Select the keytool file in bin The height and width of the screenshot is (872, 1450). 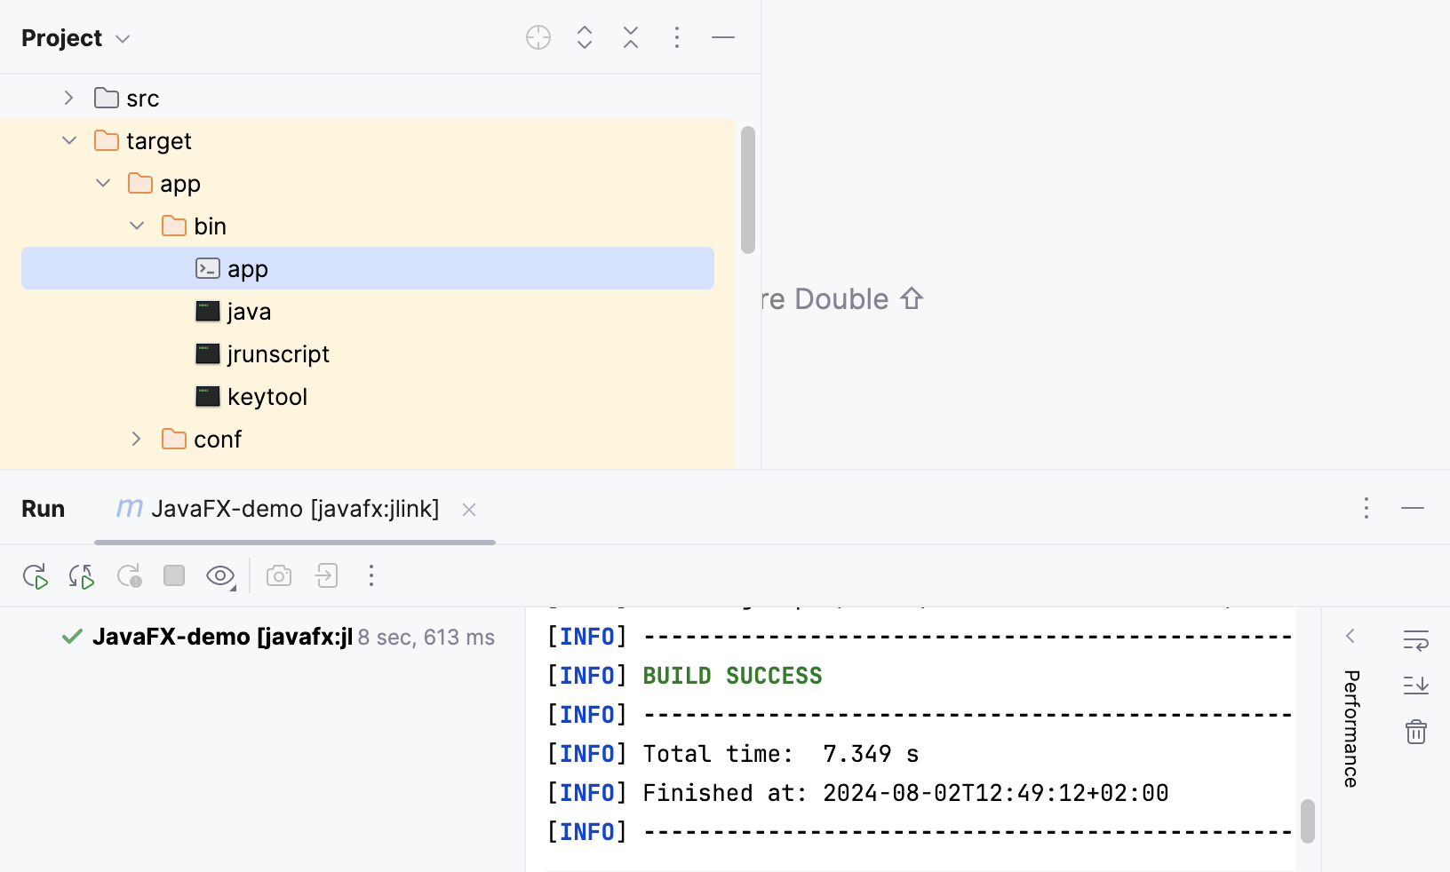click(x=267, y=397)
